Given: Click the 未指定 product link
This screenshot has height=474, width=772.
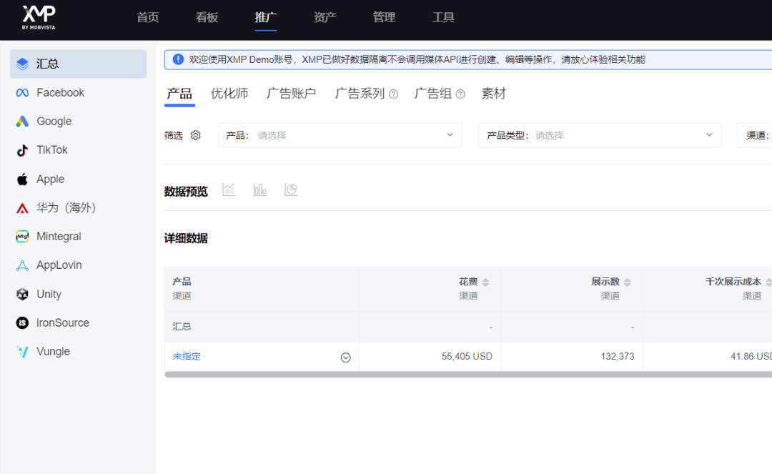Looking at the screenshot, I should click(187, 356).
